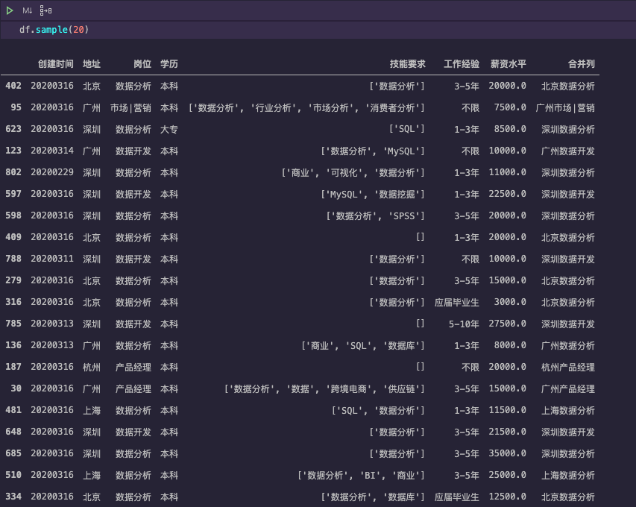Convert the cell to Markdown
Viewport: 636px width, 507px height.
click(x=28, y=10)
